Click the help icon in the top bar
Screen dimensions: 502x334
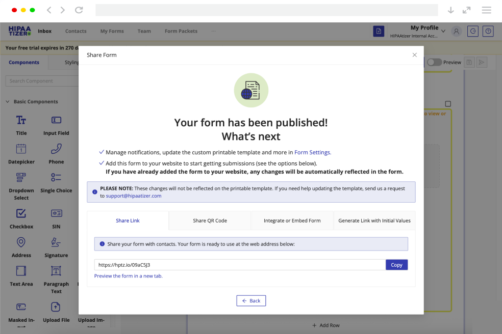coord(488,31)
